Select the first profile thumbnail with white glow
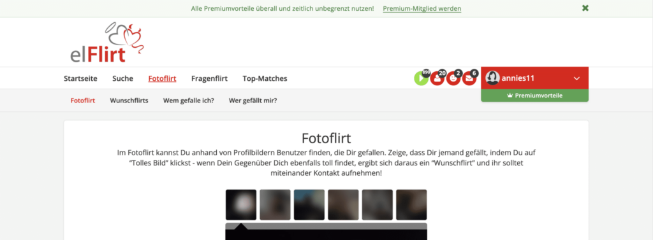This screenshot has width=653, height=240. coord(241,204)
